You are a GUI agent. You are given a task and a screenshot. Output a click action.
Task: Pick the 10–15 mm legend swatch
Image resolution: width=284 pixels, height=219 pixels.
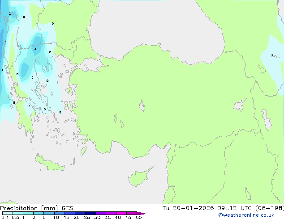click(59, 213)
